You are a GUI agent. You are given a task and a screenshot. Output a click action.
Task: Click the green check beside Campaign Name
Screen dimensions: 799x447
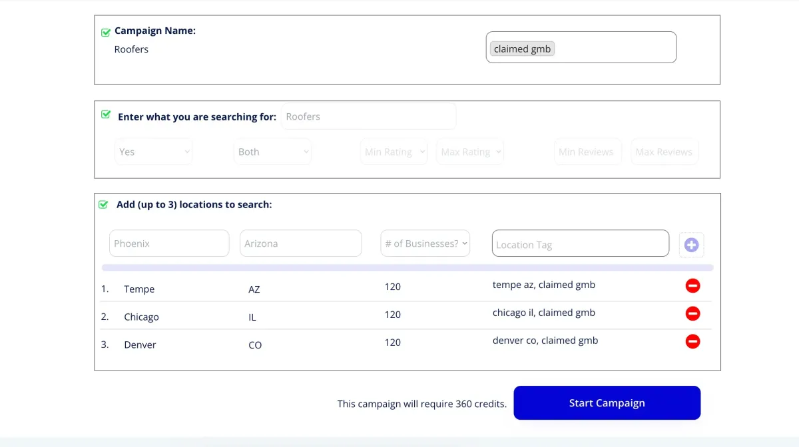pyautogui.click(x=106, y=32)
